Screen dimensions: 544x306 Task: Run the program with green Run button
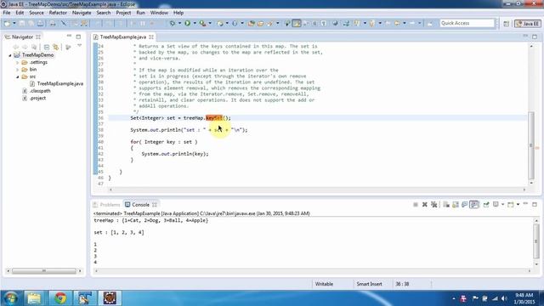(x=187, y=23)
